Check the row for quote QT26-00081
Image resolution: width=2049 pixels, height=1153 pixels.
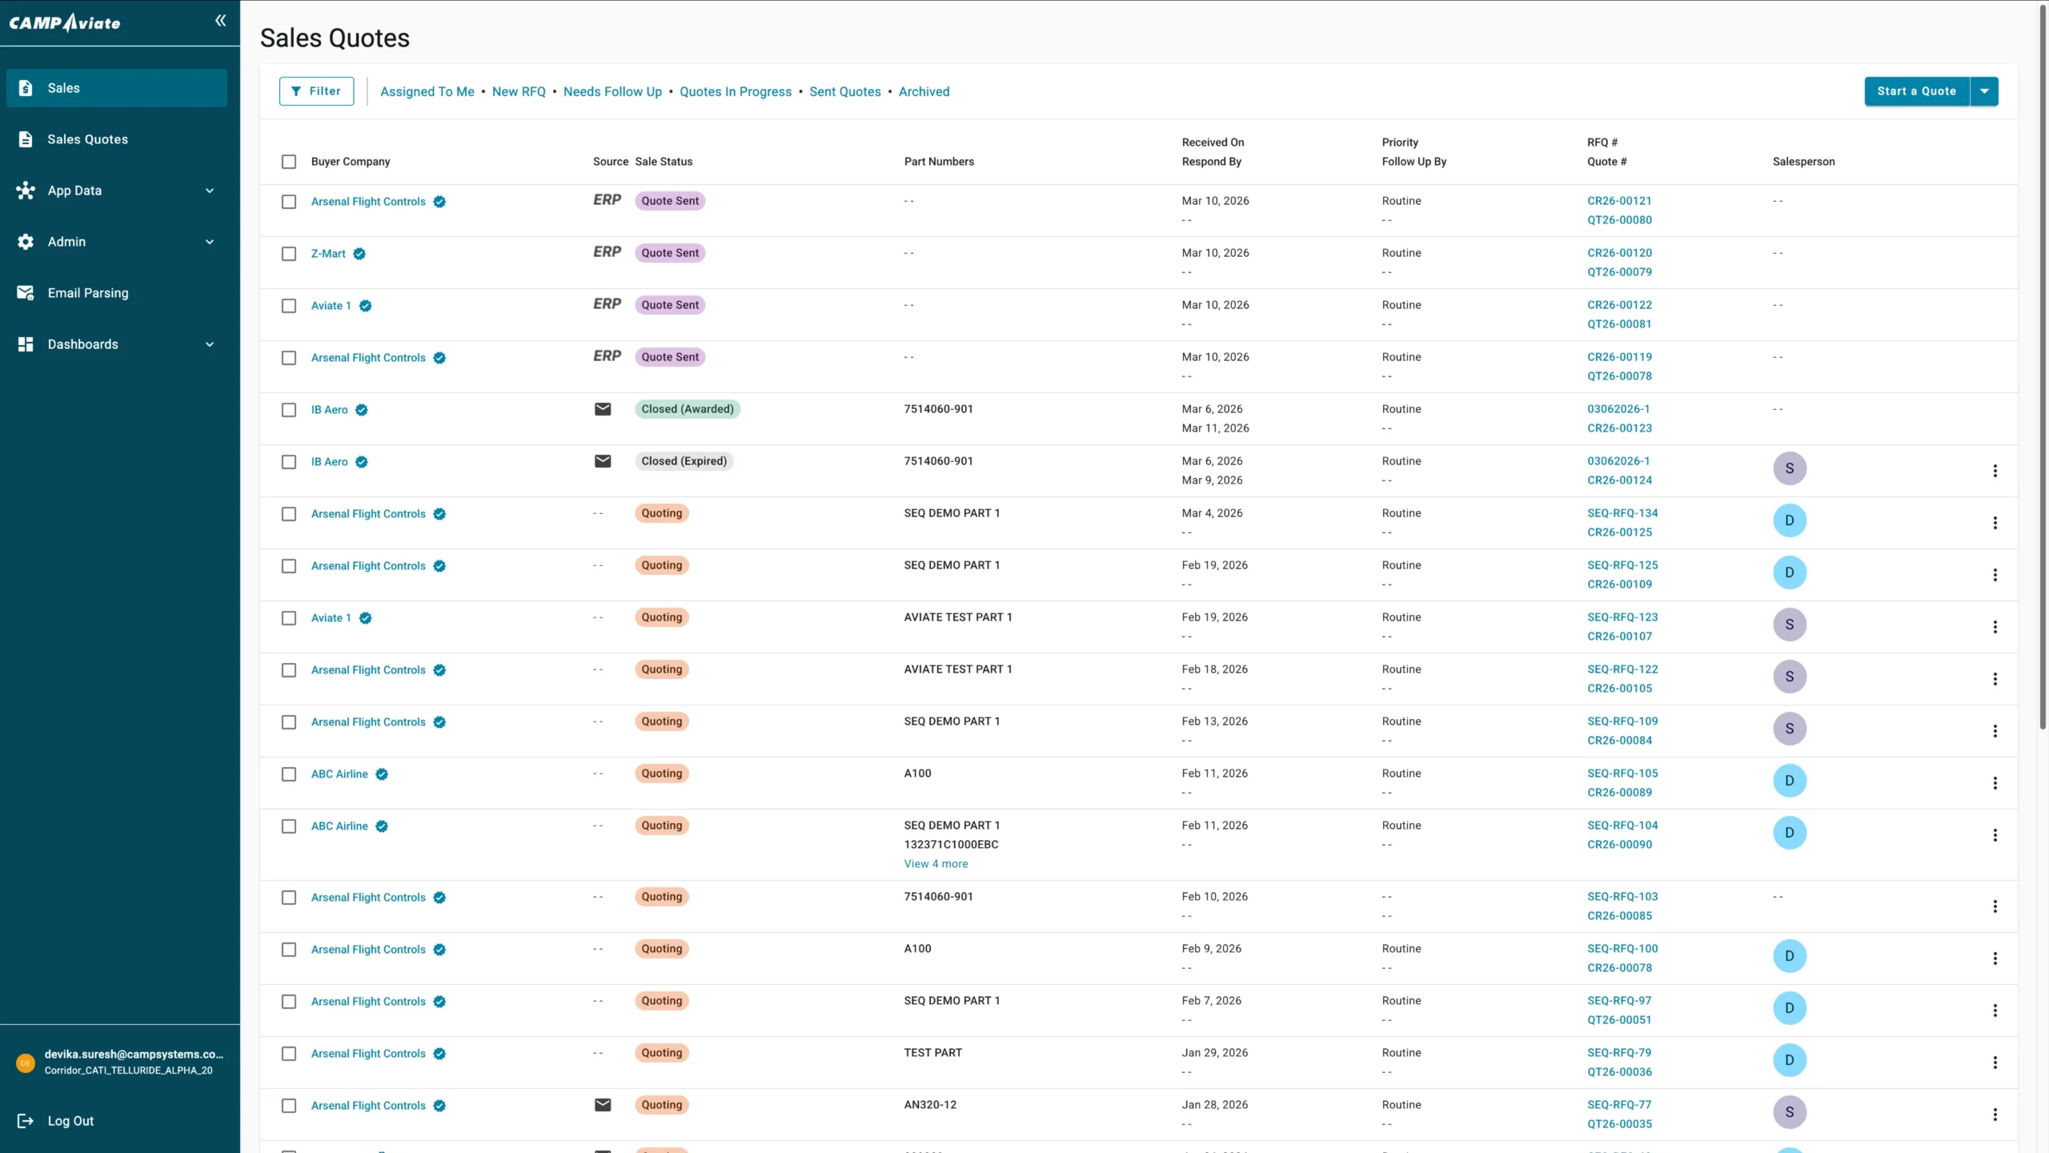(289, 306)
